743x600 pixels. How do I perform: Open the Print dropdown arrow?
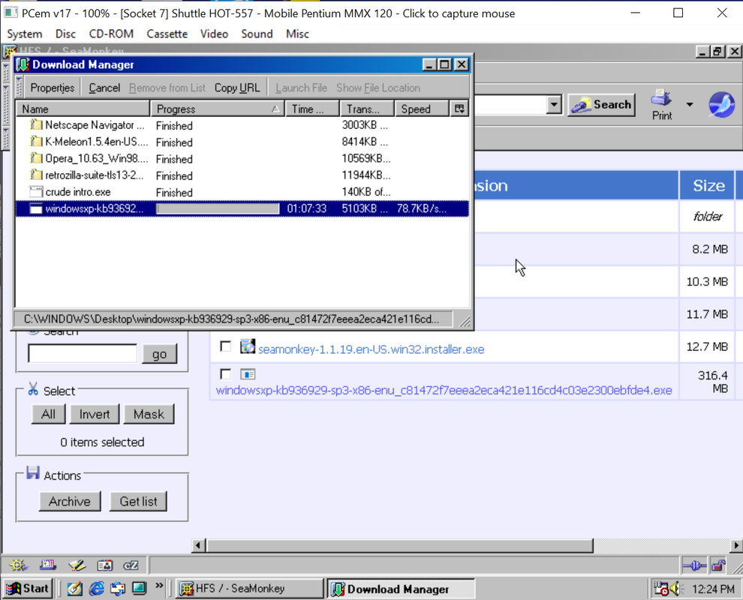coord(690,105)
